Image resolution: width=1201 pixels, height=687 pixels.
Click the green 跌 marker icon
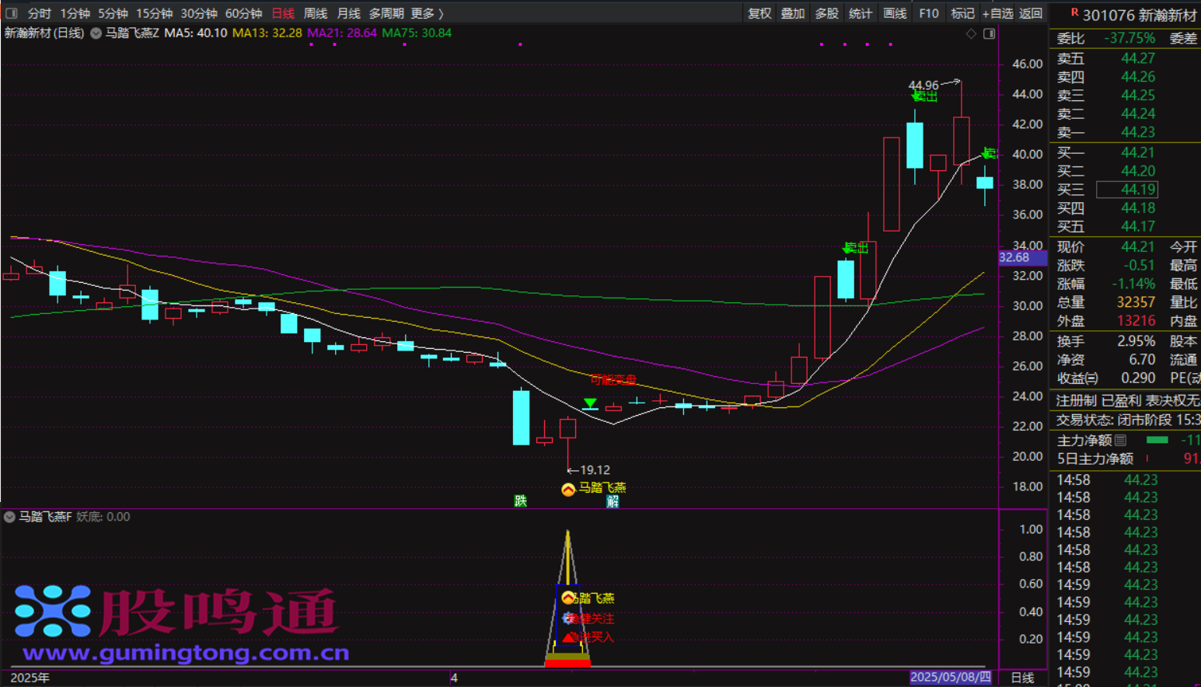coord(521,501)
